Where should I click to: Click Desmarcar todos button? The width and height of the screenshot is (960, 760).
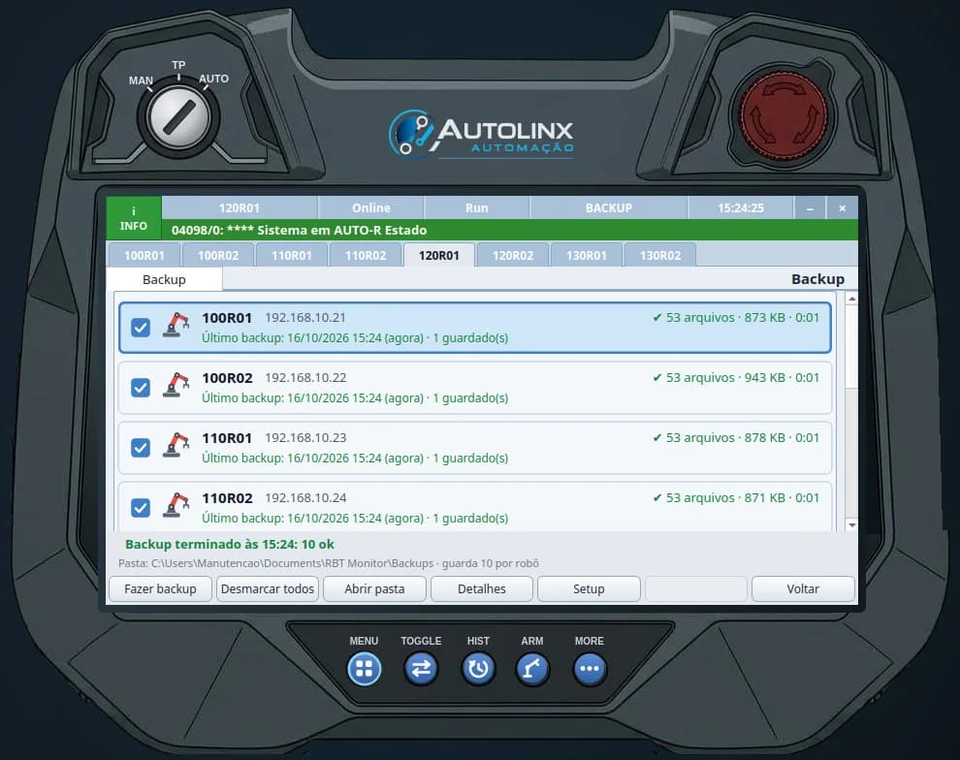pyautogui.click(x=268, y=588)
